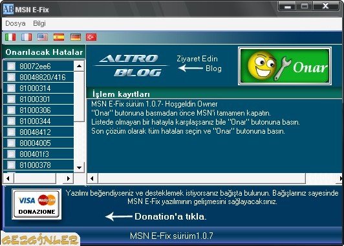Tick the 80072ee6 error checkbox
This screenshot has width=344, height=246.
point(11,66)
